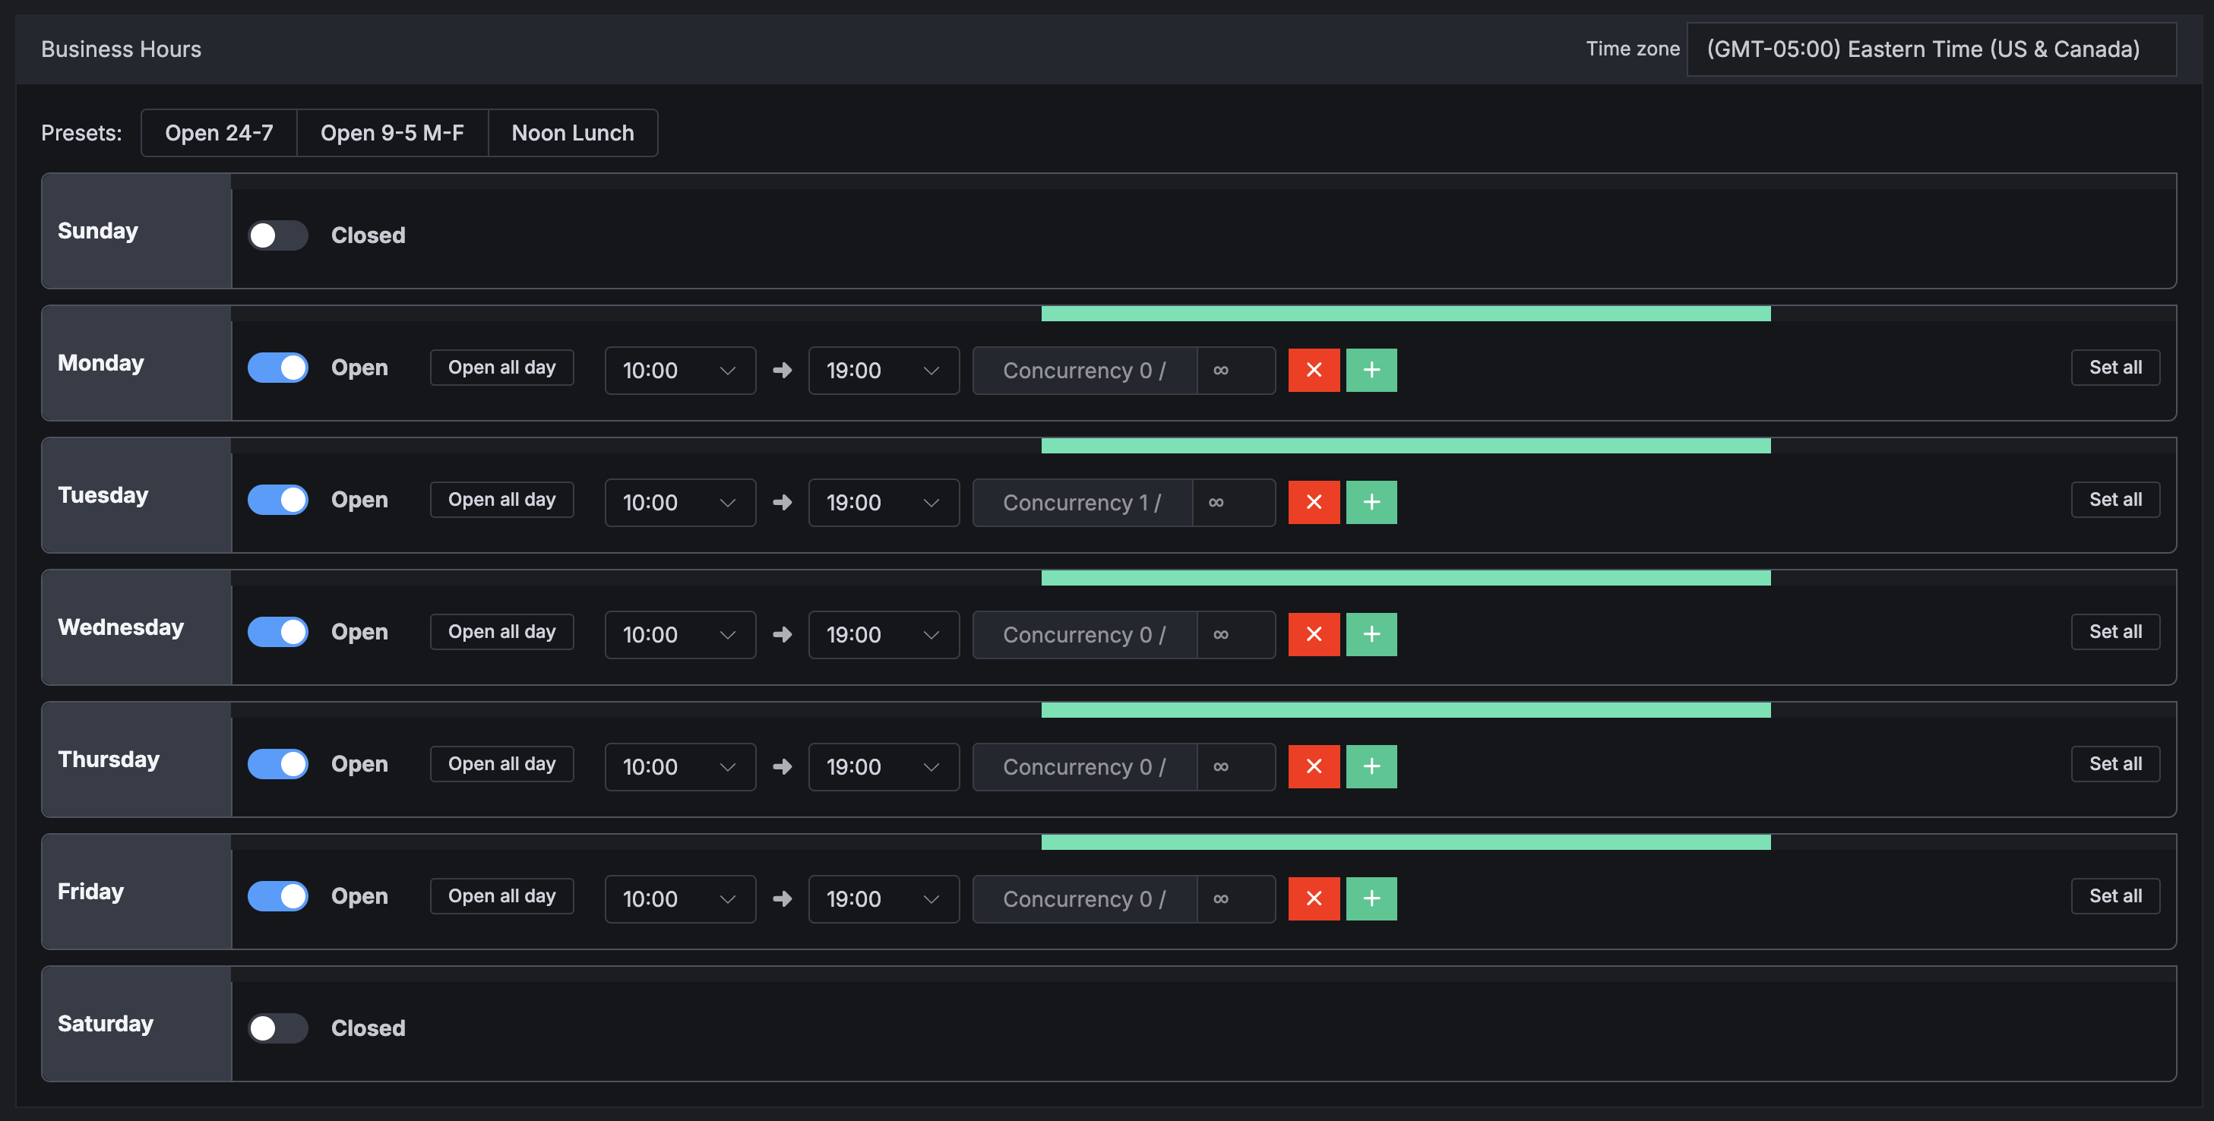Open Monday start time 10:00 dropdown
Screen dimensions: 2214x1121
pos(680,370)
